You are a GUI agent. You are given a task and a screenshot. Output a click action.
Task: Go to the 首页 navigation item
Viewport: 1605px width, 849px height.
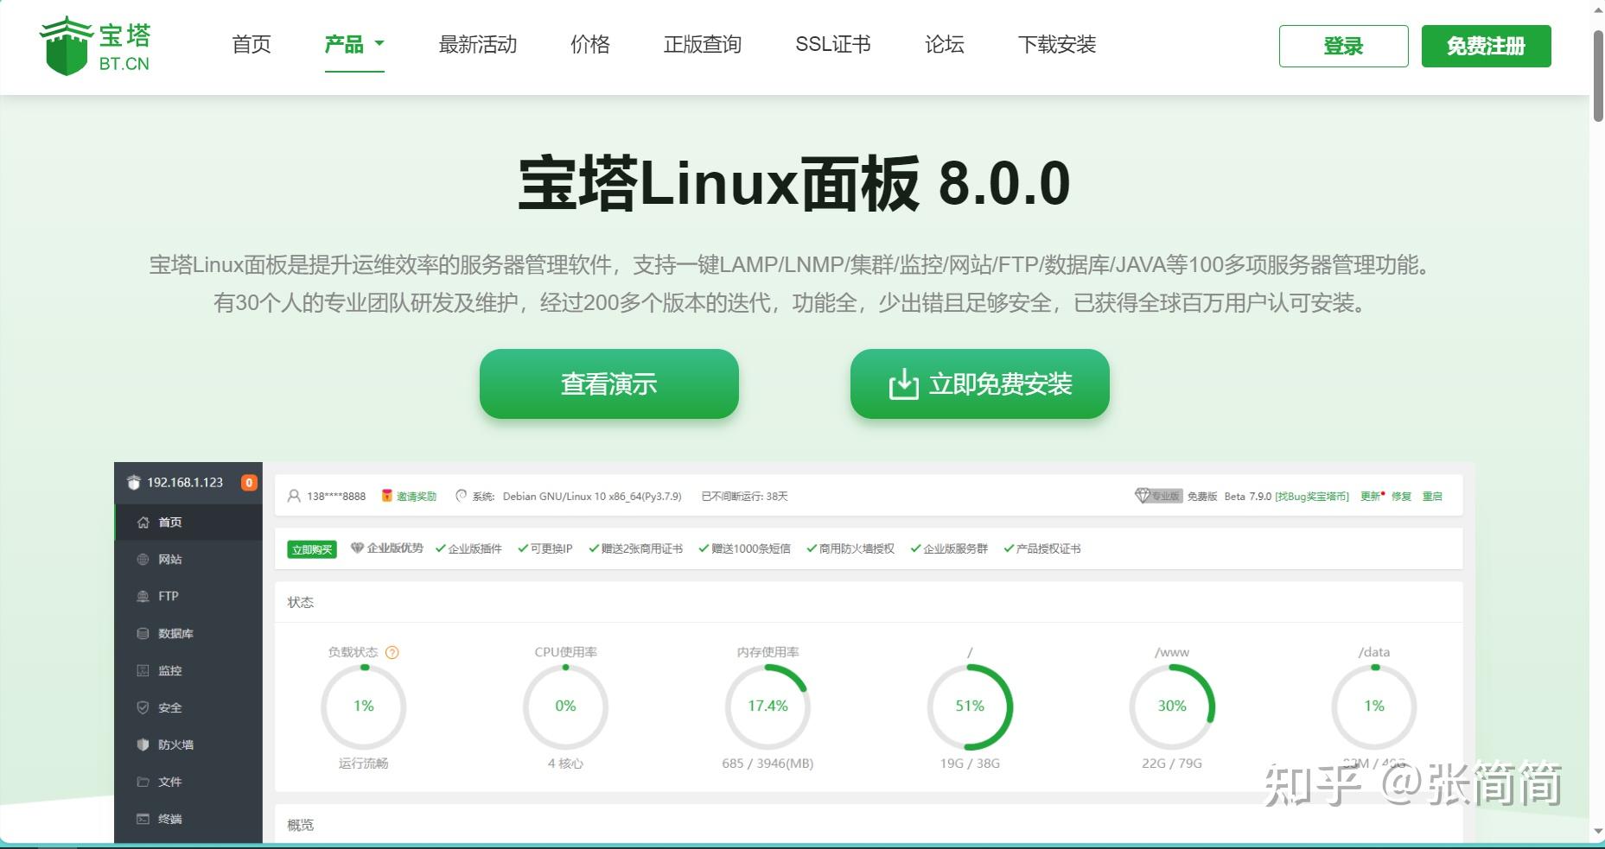tap(252, 44)
